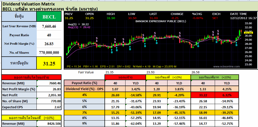Click the price cell 22.15
The image size is (258, 127).
click(x=203, y=107)
